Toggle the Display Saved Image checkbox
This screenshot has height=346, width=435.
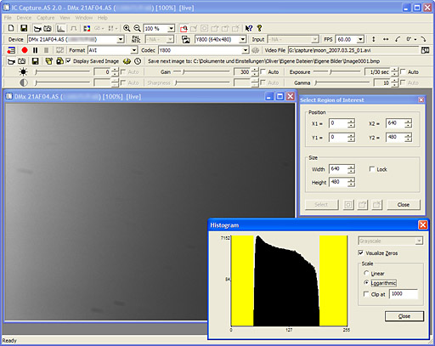point(68,60)
